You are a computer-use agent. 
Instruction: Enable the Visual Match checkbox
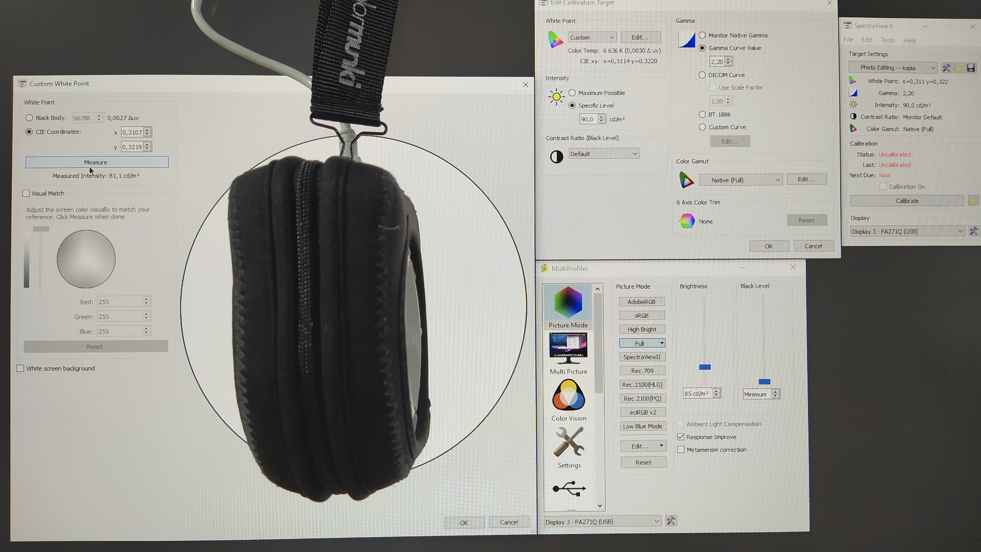click(26, 193)
